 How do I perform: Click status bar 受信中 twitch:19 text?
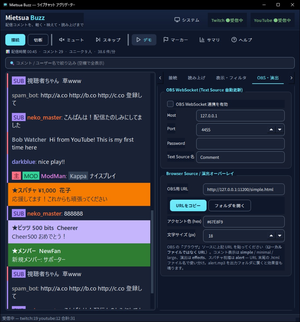(x=38, y=318)
